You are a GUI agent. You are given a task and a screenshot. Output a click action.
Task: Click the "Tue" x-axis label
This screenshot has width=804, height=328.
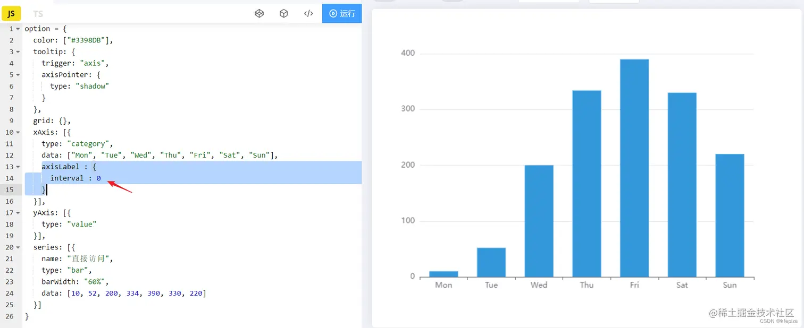[491, 285]
